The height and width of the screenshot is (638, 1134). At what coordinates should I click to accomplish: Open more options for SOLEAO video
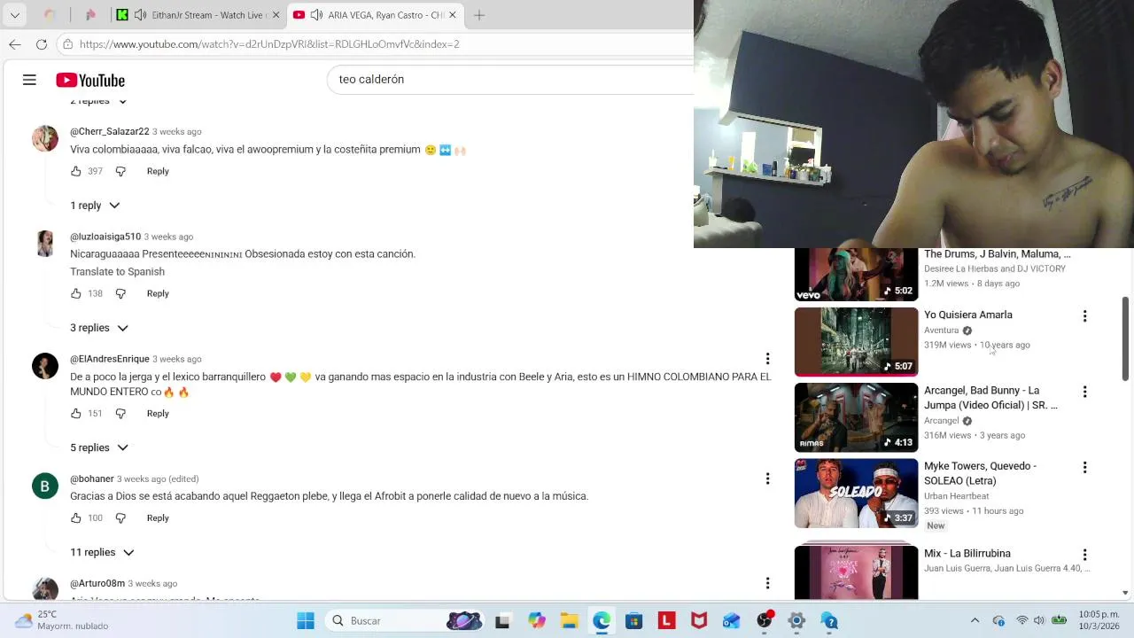click(x=1084, y=467)
